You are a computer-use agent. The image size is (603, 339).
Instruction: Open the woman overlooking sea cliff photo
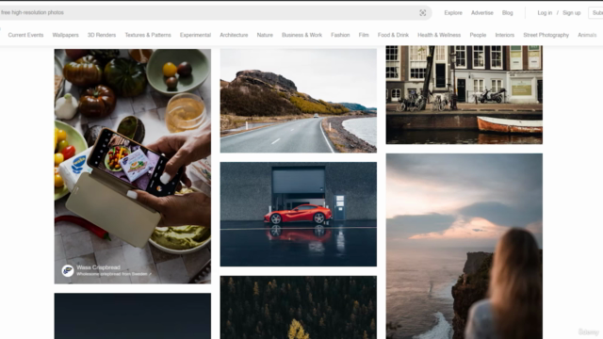(464, 246)
